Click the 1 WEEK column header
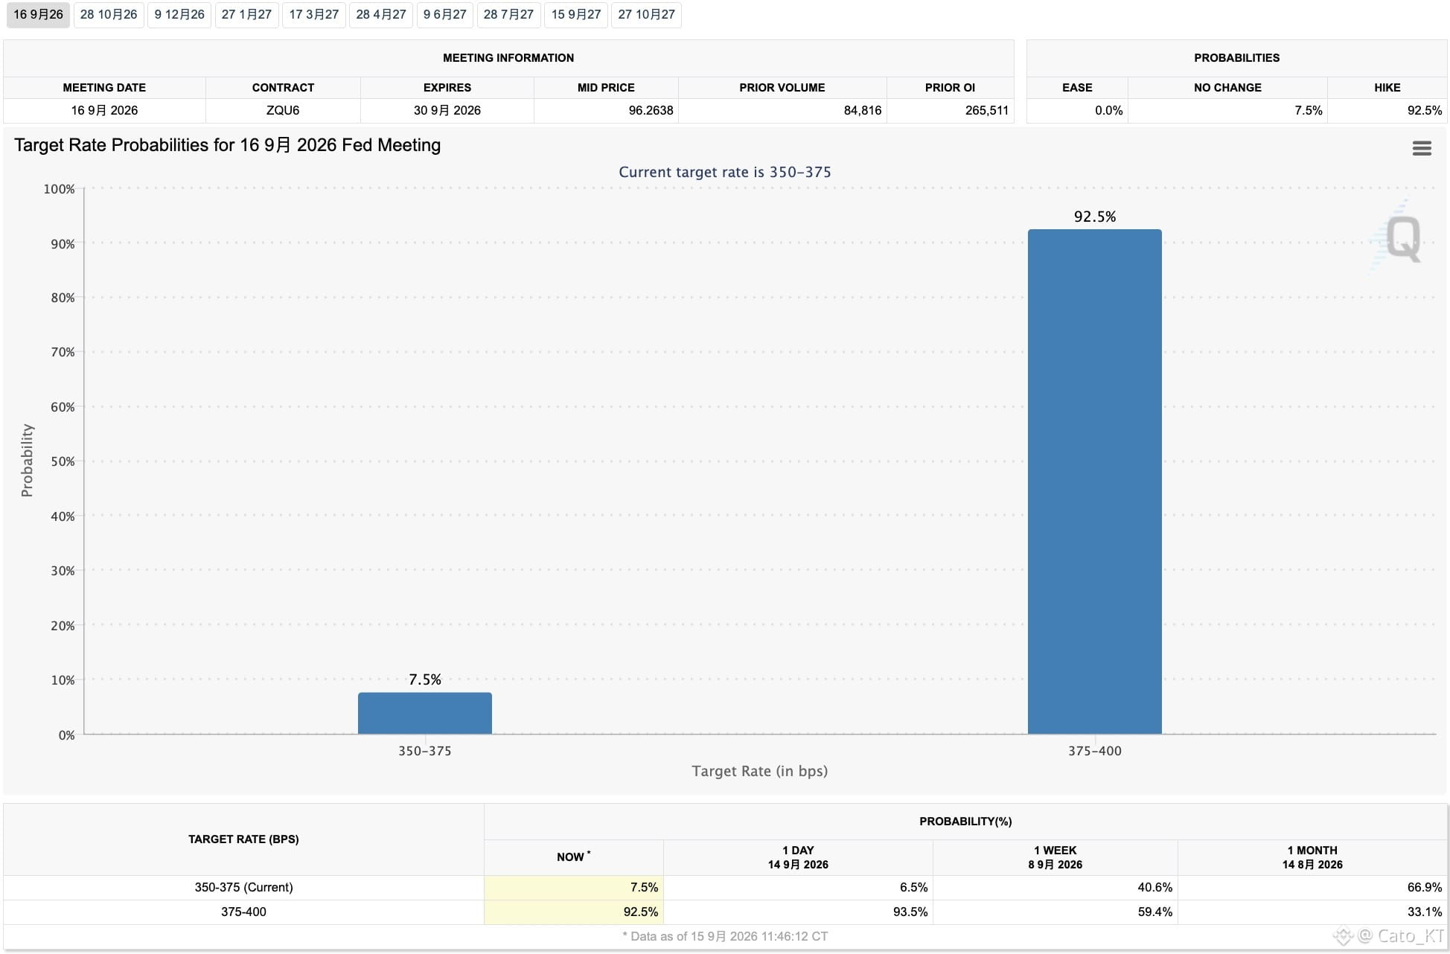Screen dimensions: 1450x954 pyautogui.click(x=1055, y=857)
